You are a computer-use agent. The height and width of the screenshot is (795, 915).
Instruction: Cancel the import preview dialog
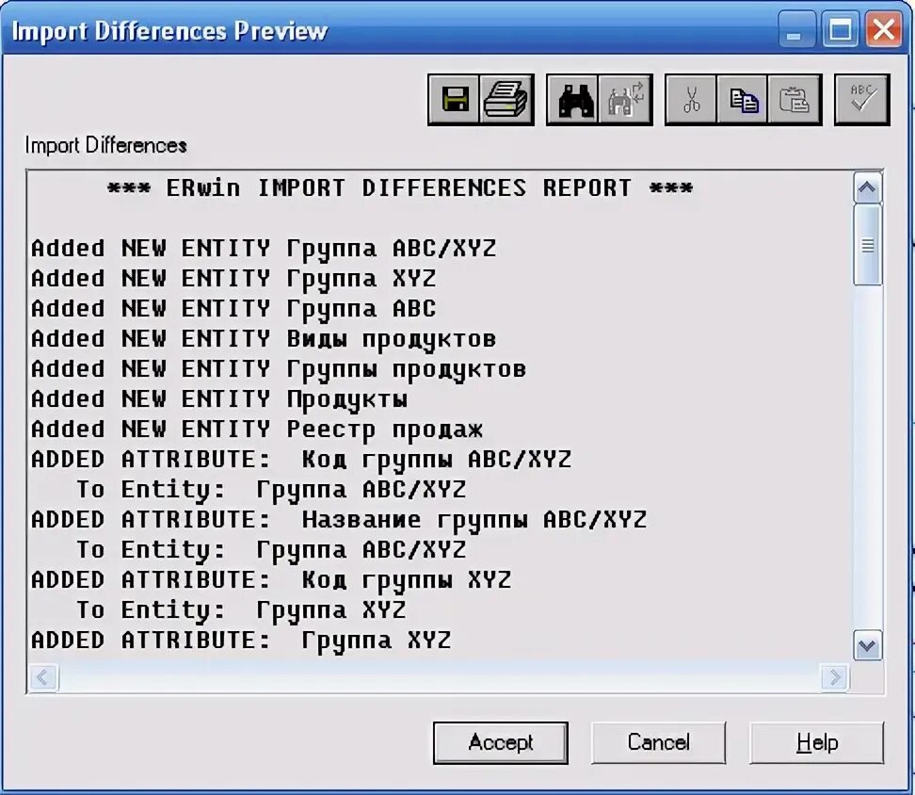(658, 742)
